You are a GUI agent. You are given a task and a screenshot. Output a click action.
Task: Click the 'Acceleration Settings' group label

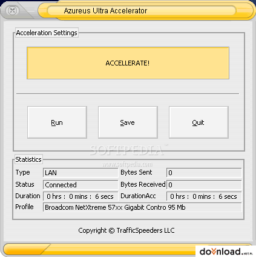(x=47, y=33)
